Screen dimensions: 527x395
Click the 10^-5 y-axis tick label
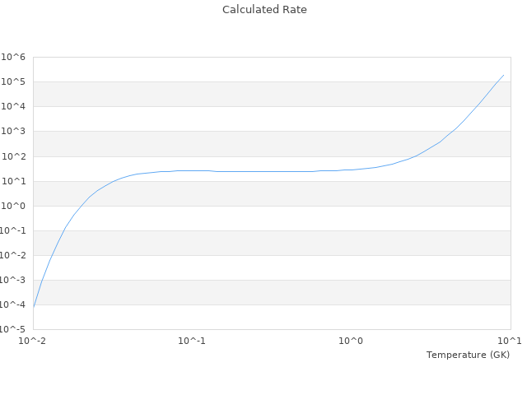(x=12, y=329)
